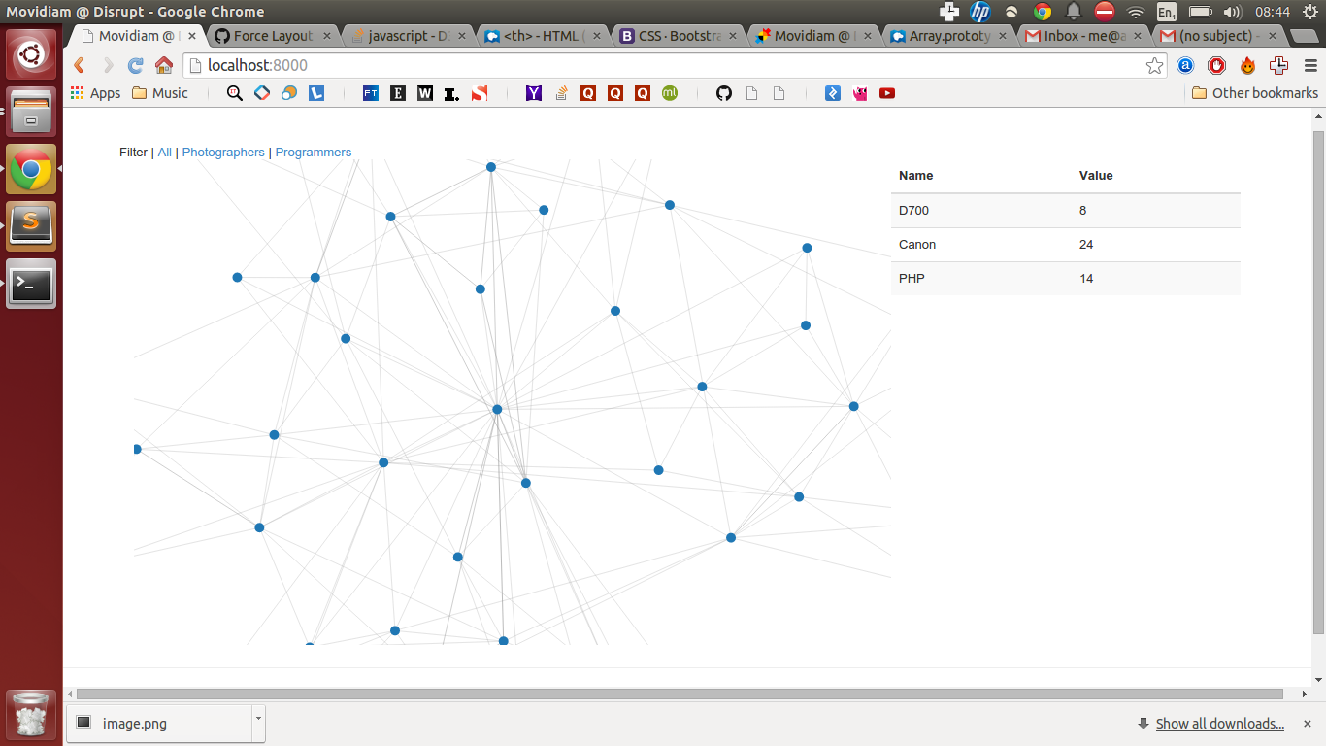
Task: Open the Stack Overflow bookmark icon
Action: tap(560, 93)
